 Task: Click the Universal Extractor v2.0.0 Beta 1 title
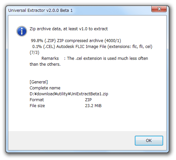point(41,11)
